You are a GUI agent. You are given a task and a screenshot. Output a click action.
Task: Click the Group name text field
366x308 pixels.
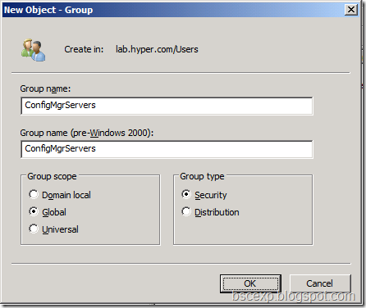coord(167,106)
